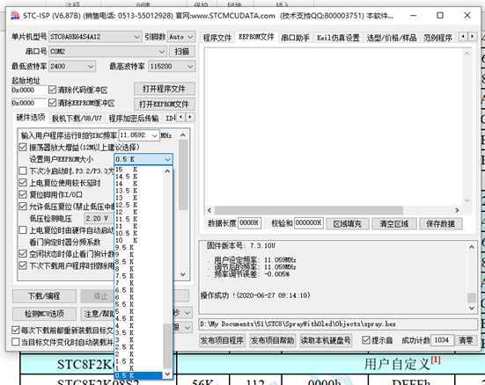The image size is (485, 385).
Task: Click the down arrow of hardware options scrollbar
Action: 183,274
